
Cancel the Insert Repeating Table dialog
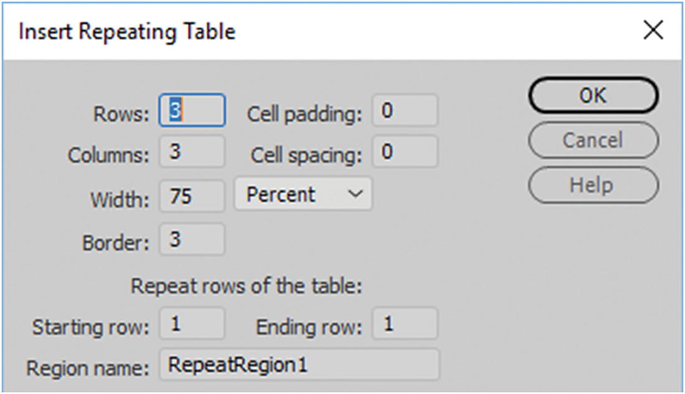click(x=593, y=140)
